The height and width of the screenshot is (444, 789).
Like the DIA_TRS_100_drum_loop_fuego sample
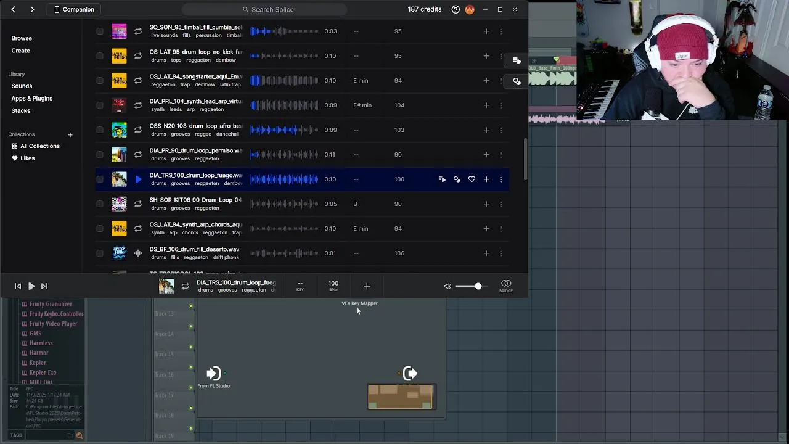(472, 179)
